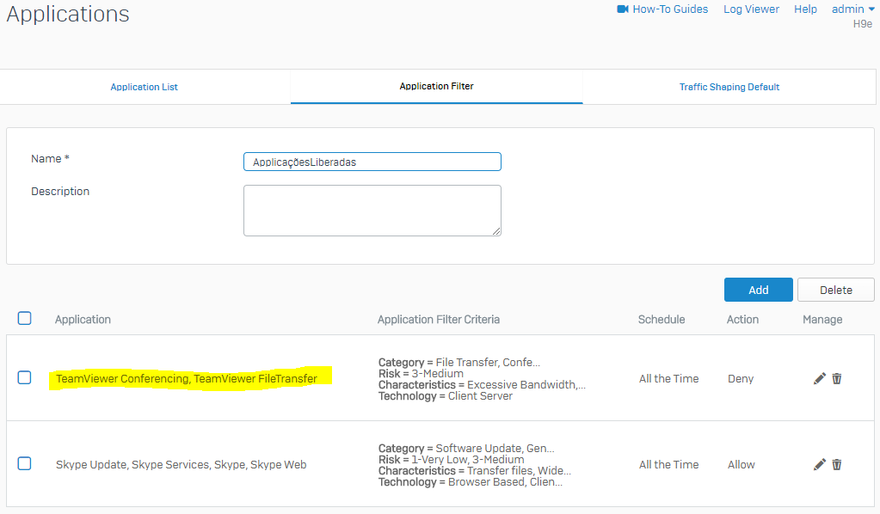Click the Application column header

pos(83,320)
